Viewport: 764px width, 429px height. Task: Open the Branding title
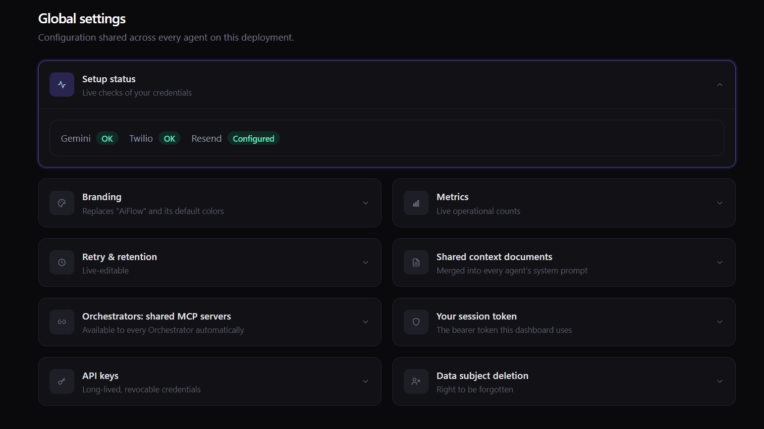point(102,197)
